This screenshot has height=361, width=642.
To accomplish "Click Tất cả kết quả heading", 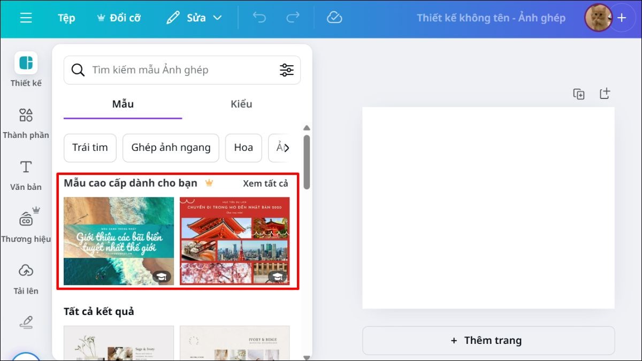I will [x=99, y=311].
